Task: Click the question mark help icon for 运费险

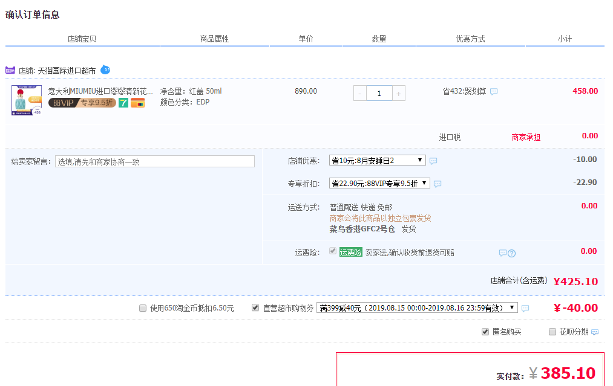Action: pyautogui.click(x=511, y=253)
